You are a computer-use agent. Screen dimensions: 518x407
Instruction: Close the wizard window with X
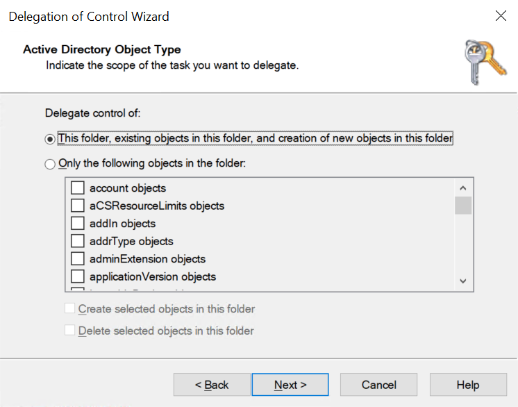pos(500,16)
